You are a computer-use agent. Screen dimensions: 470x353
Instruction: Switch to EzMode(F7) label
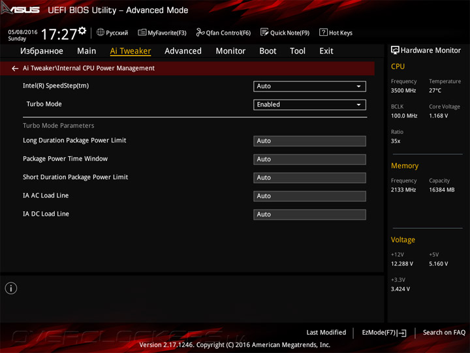(379, 332)
